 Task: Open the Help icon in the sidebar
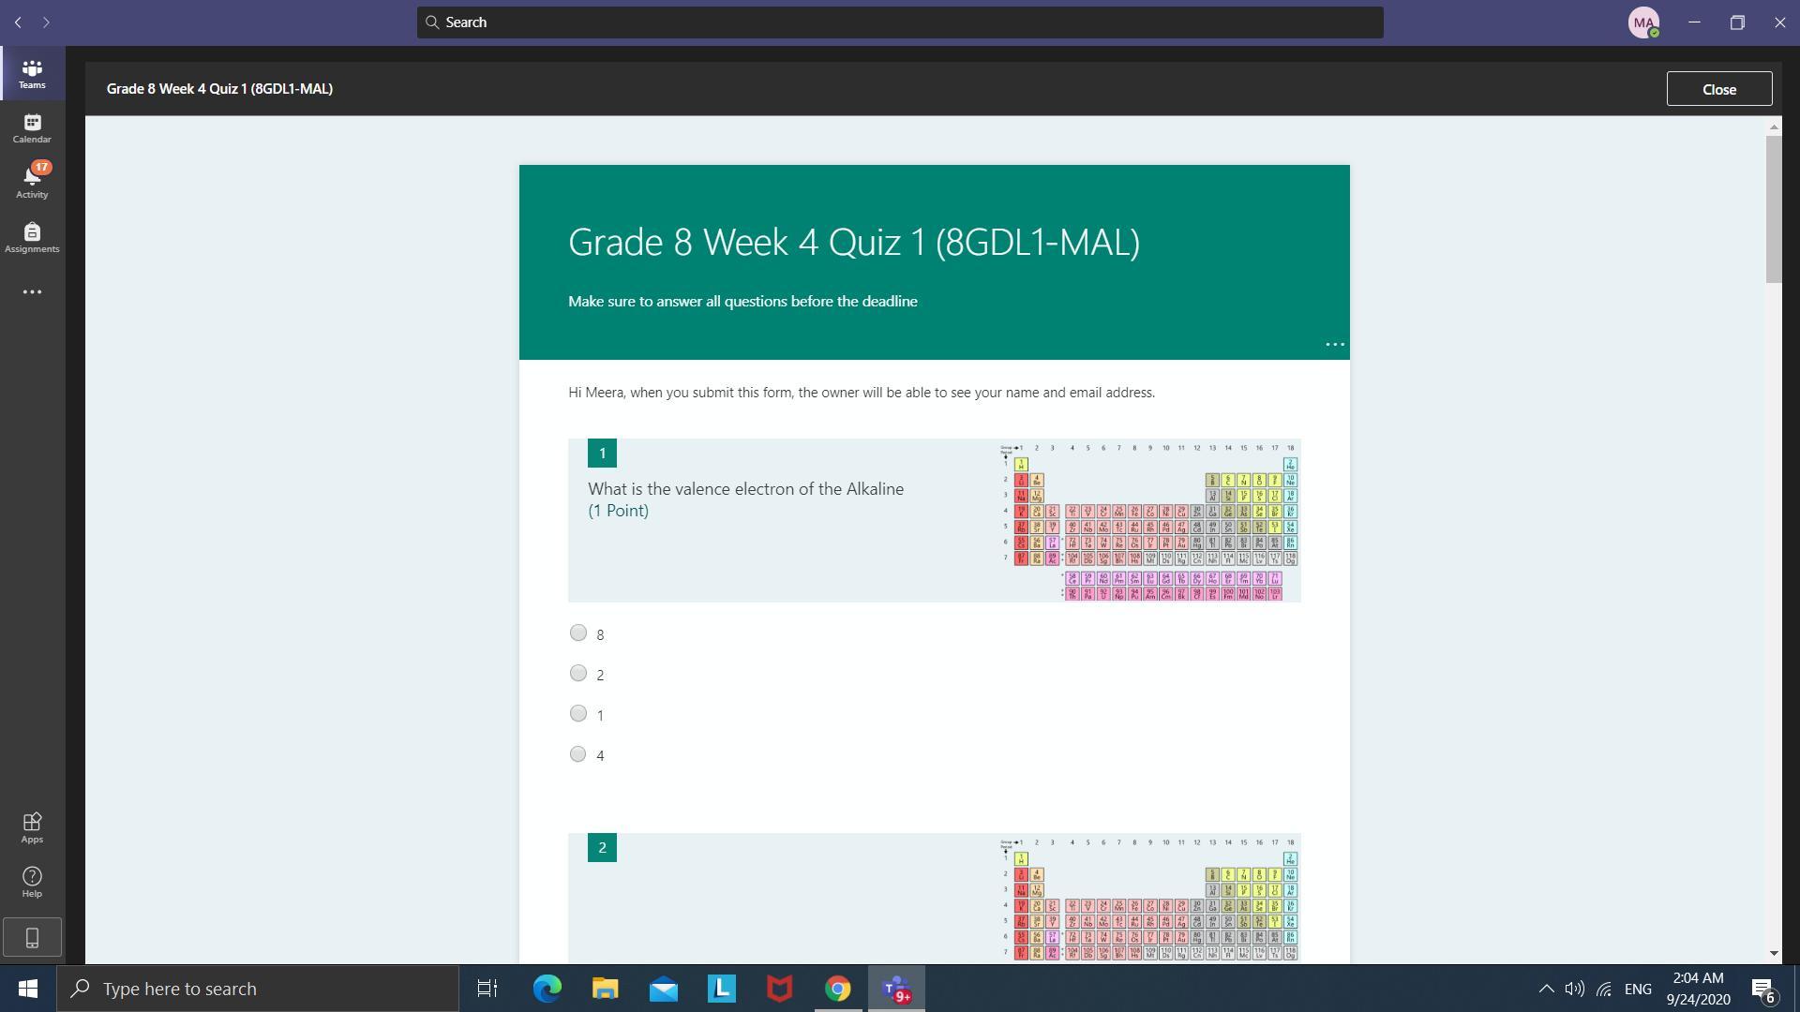[x=32, y=882]
